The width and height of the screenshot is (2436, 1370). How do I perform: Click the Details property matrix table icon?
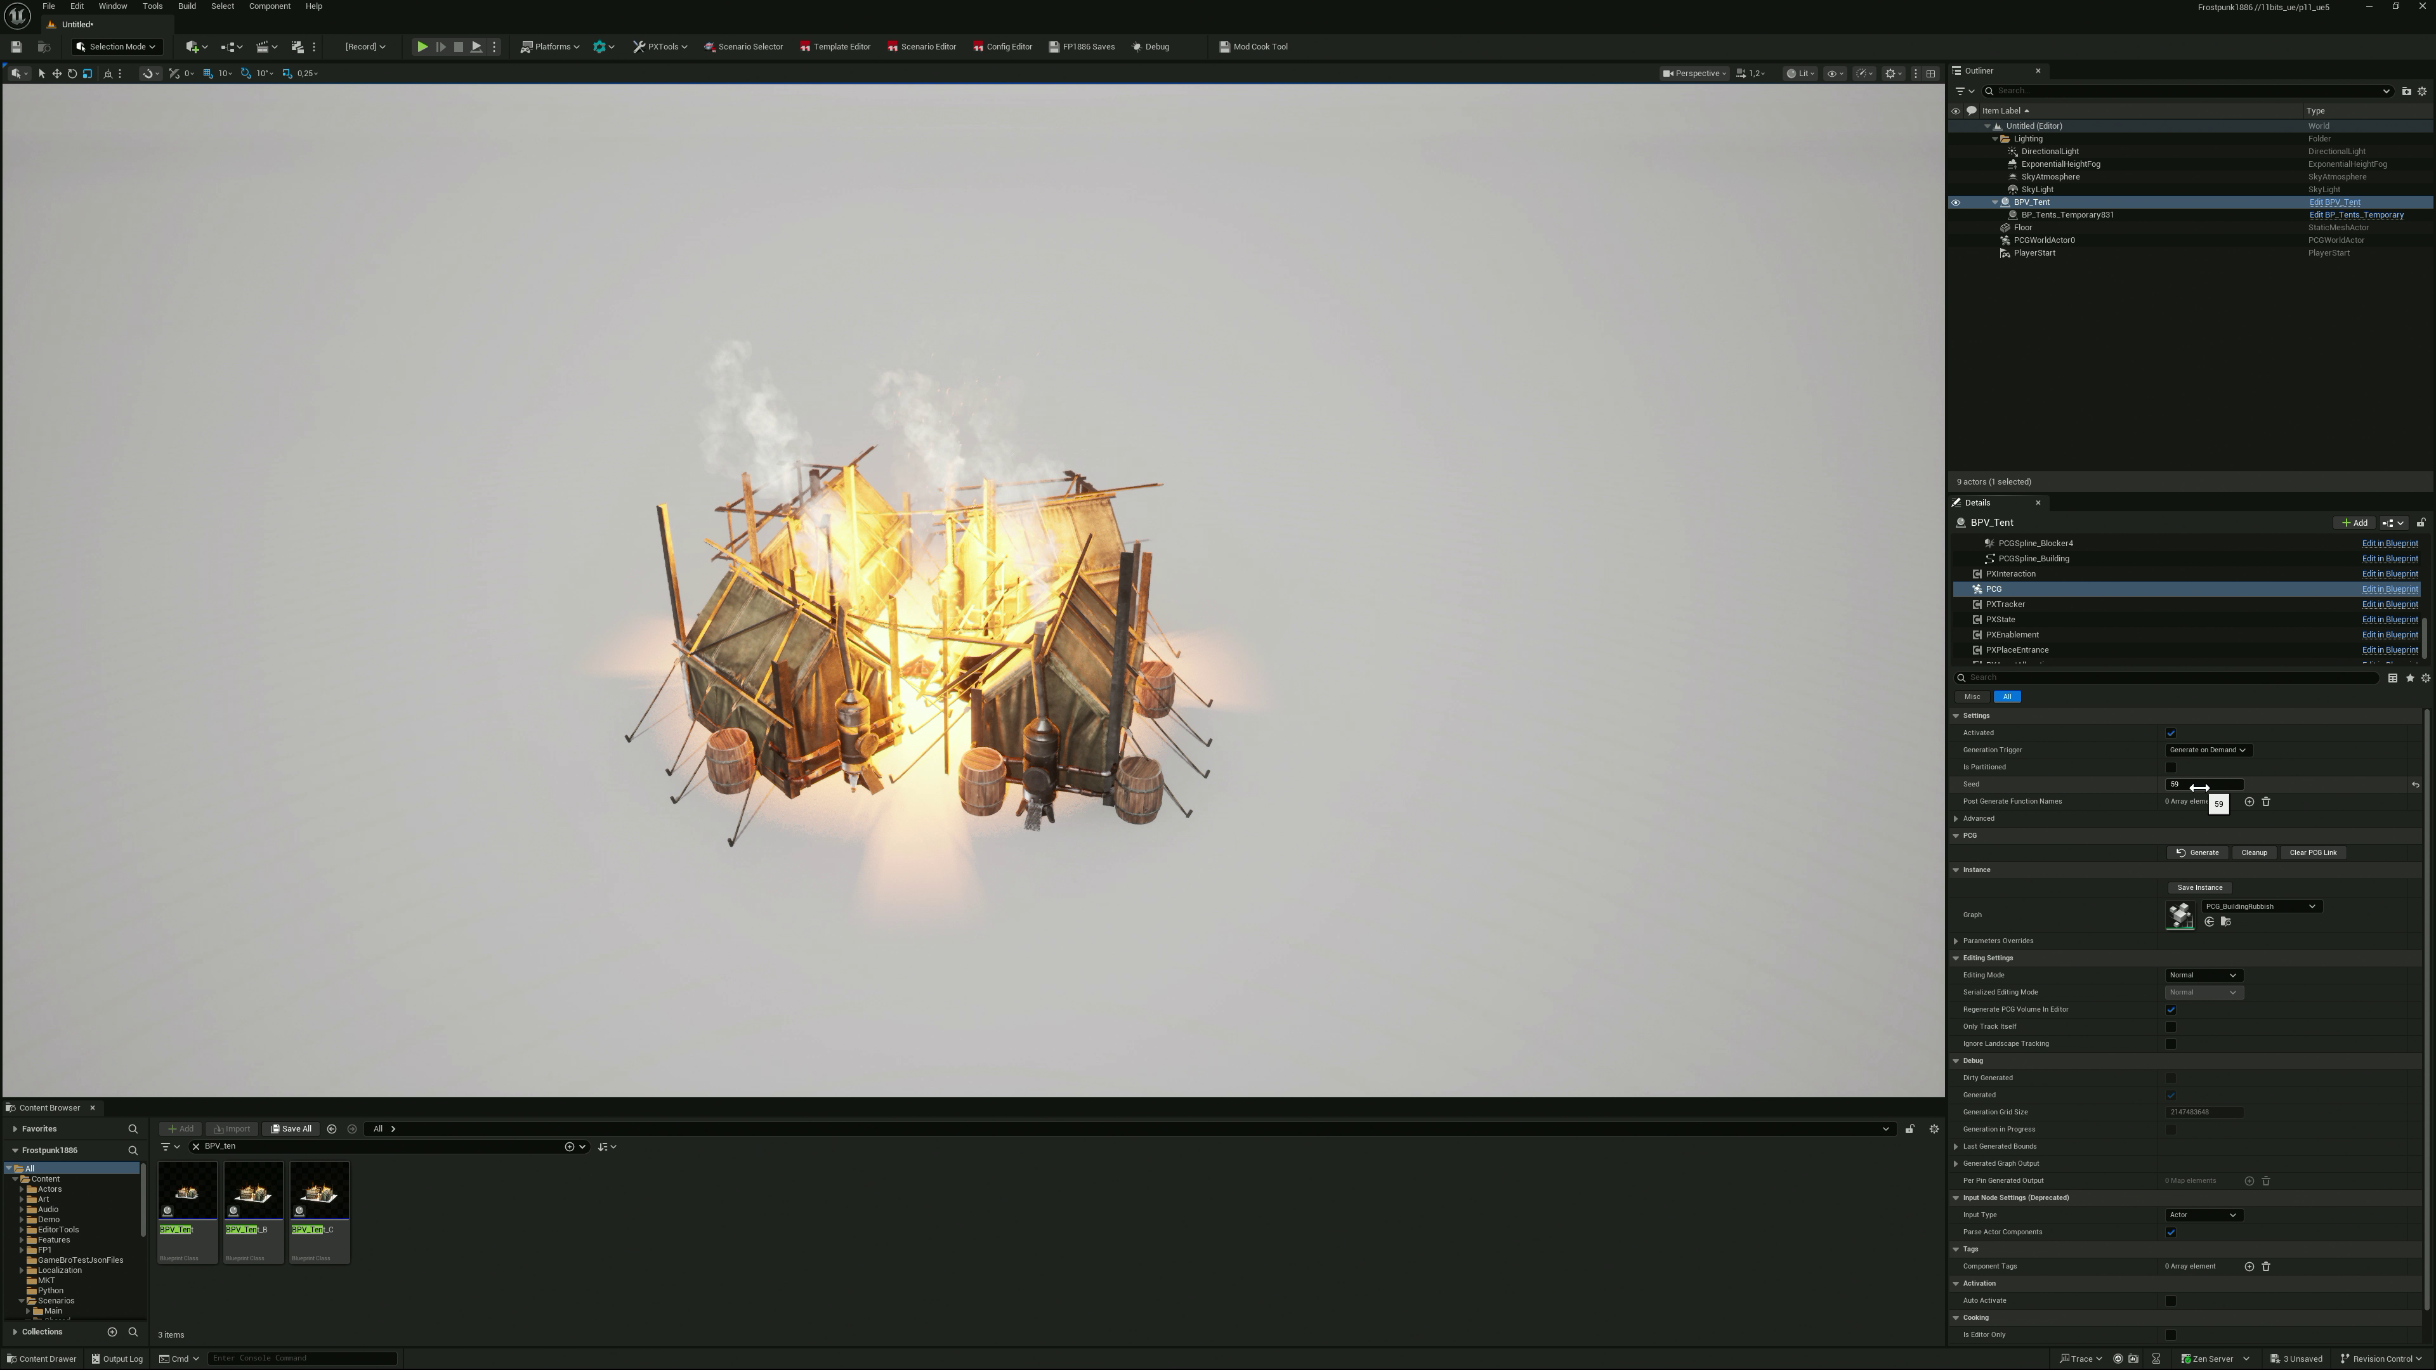[x=2392, y=678]
